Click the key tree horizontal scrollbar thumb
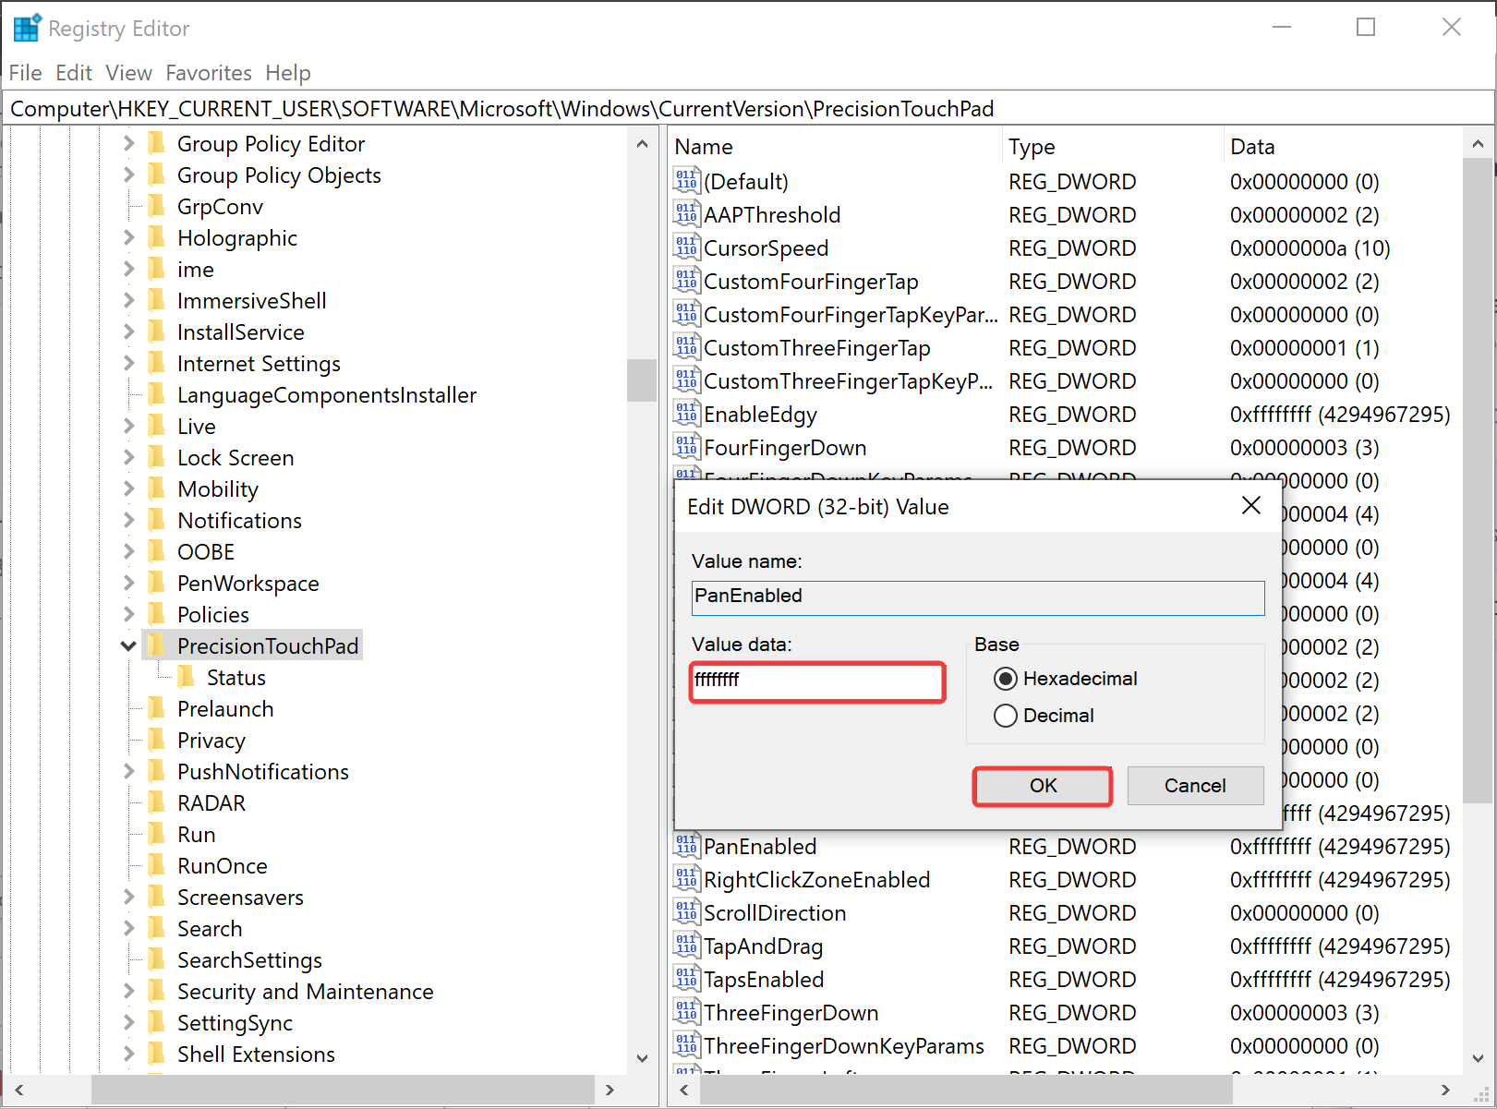The height and width of the screenshot is (1109, 1497). pyautogui.click(x=343, y=1090)
